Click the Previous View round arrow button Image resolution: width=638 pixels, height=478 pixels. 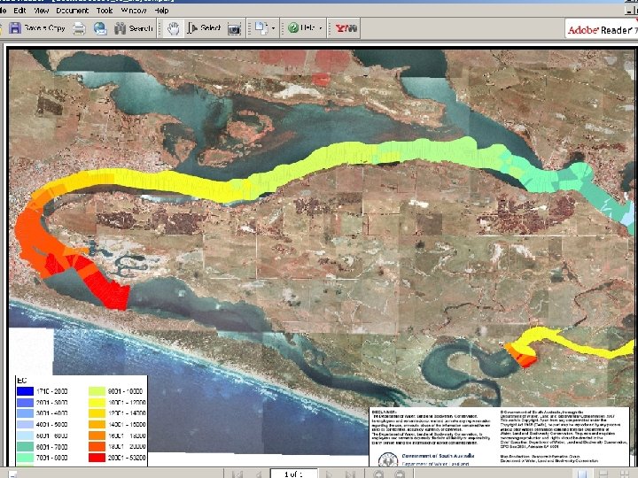point(379,474)
